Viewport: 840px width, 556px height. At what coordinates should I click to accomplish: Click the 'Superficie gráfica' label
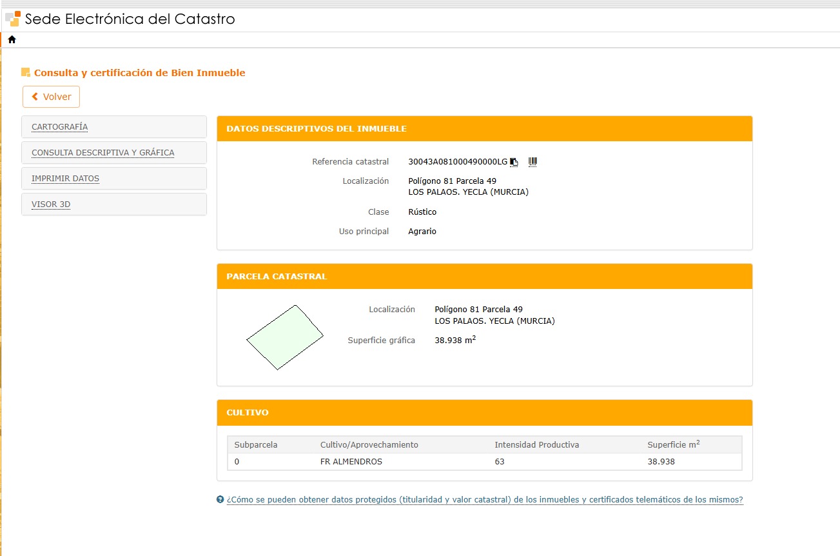(382, 341)
